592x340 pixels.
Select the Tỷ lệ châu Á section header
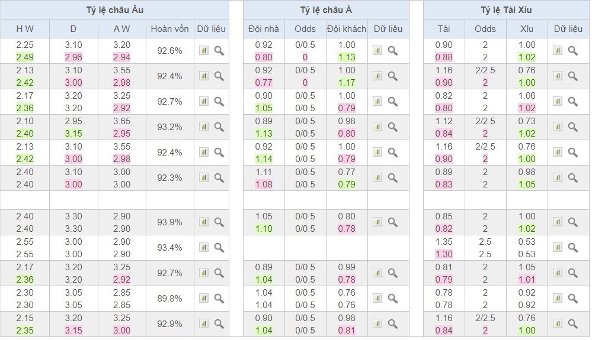pos(326,10)
